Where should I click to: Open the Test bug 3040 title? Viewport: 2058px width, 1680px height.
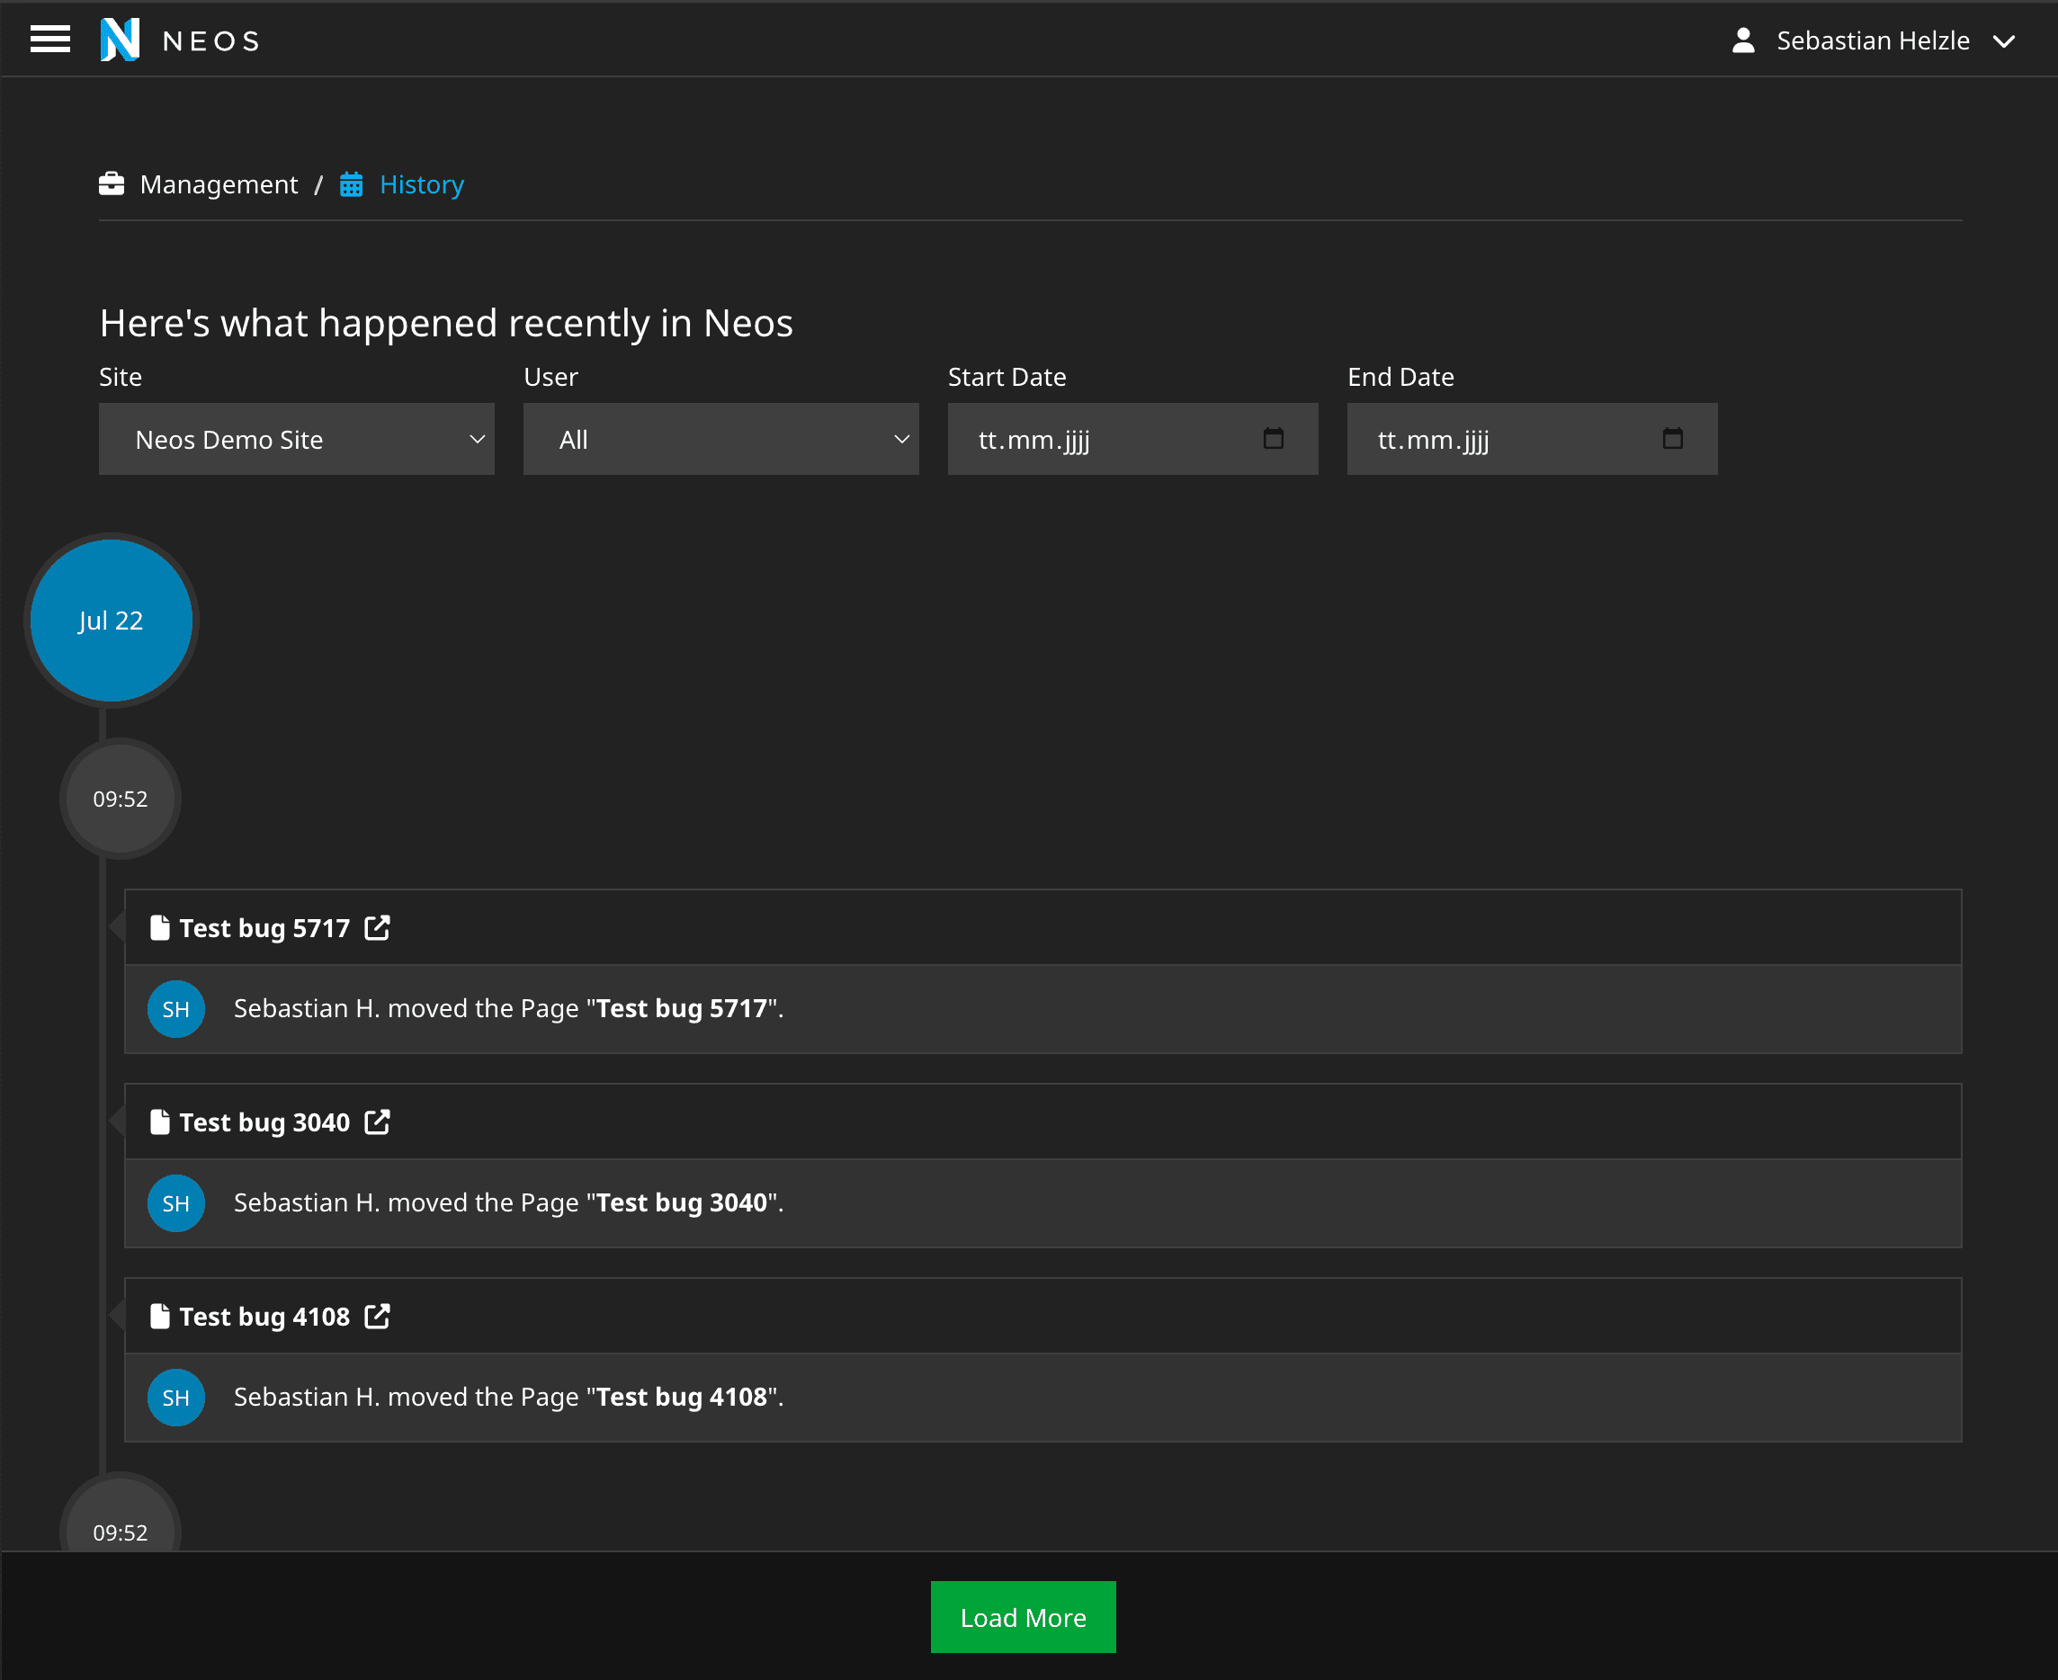264,1122
